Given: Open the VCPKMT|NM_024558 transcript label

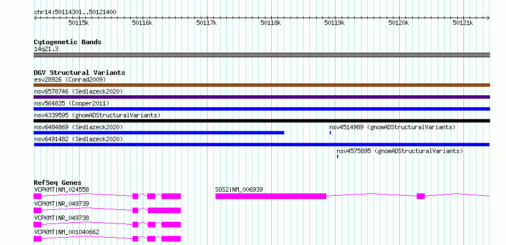Looking at the screenshot, I should tap(61, 189).
